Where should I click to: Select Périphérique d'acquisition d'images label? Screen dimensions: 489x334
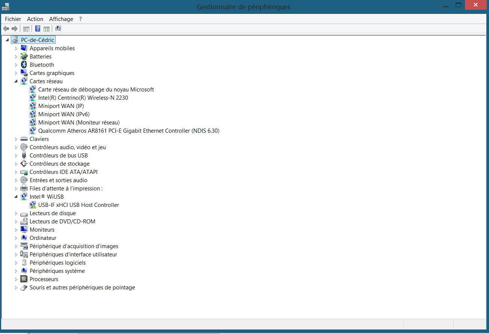coord(74,246)
